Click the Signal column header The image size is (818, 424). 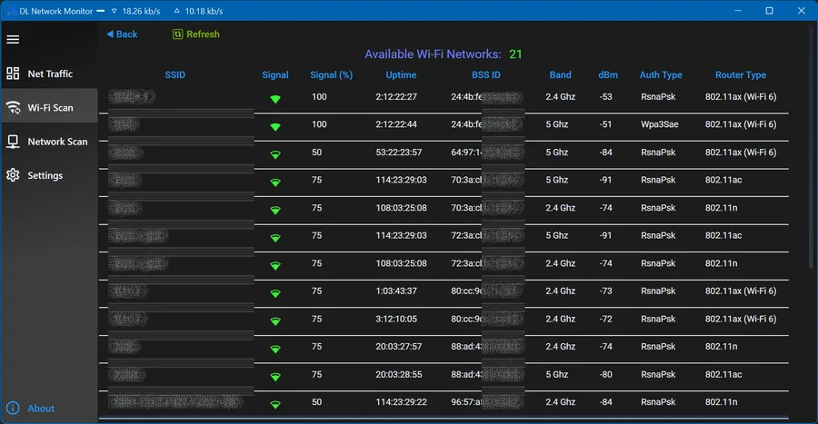tap(274, 74)
